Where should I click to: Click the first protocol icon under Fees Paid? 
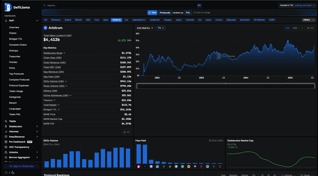(139, 166)
